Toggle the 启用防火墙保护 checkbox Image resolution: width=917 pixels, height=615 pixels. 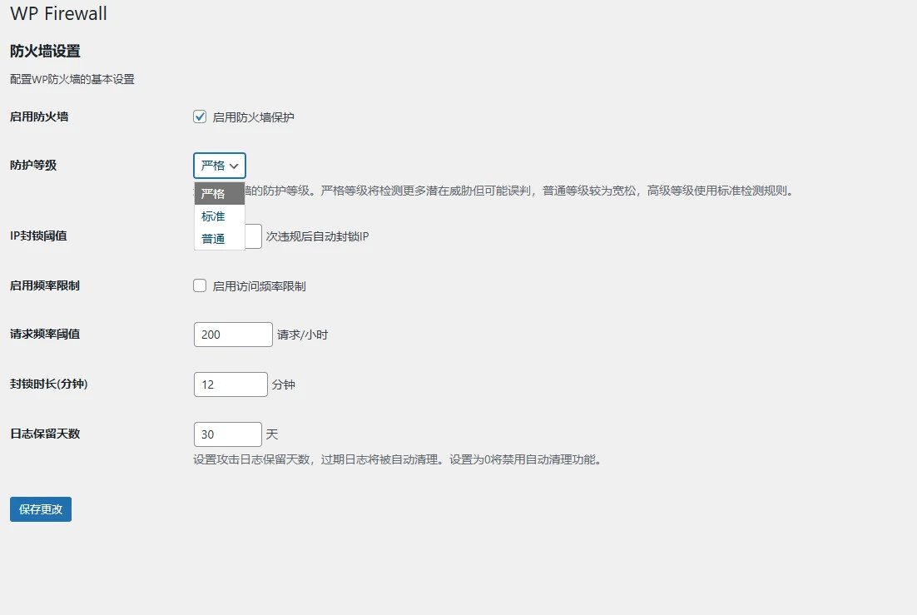point(200,117)
